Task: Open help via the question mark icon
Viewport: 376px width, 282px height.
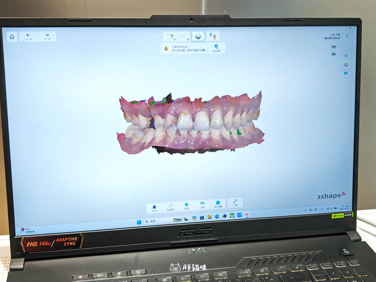Action: pyautogui.click(x=347, y=36)
